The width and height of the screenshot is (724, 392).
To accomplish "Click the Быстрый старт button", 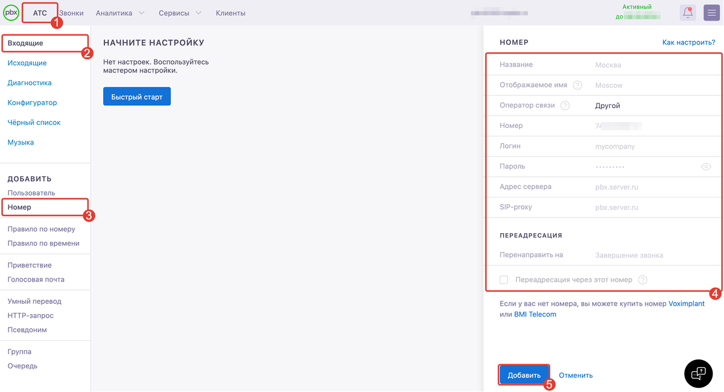I will [x=137, y=97].
